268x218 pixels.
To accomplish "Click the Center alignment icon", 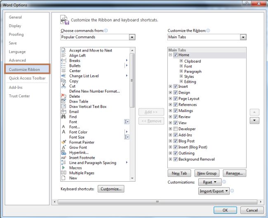I will [x=63, y=71].
